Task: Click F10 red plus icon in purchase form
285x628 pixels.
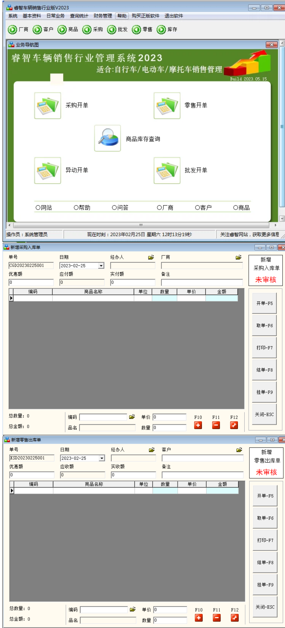Action: 198,425
